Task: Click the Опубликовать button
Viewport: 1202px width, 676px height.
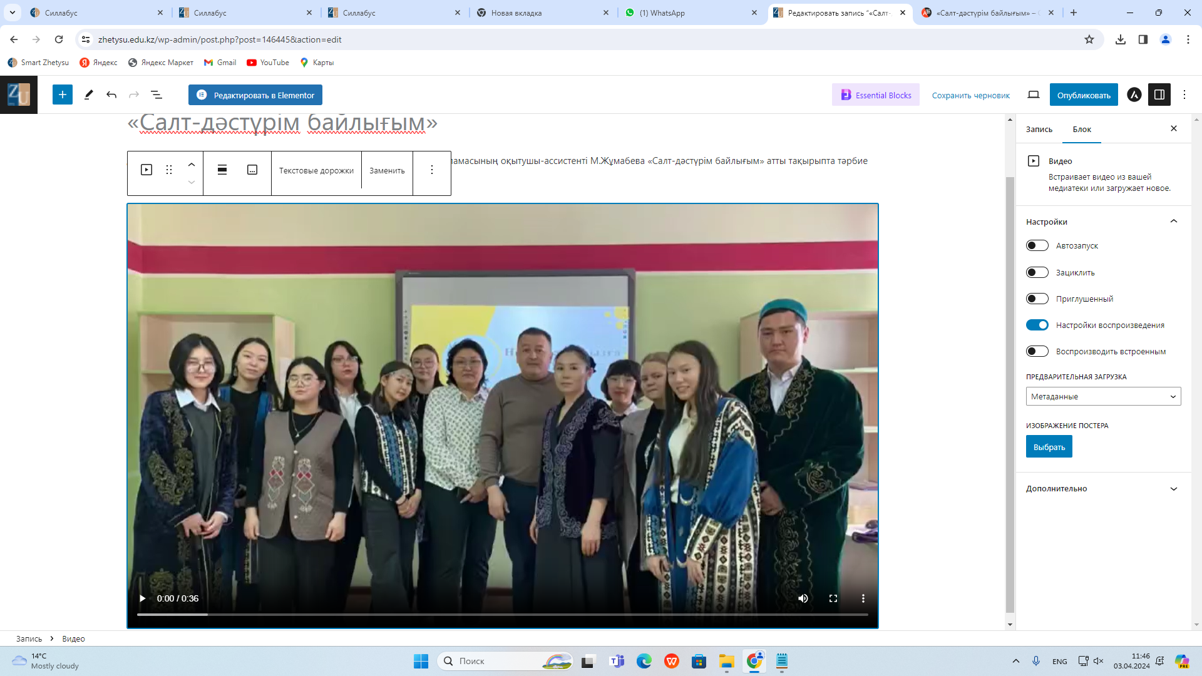Action: [x=1084, y=95]
